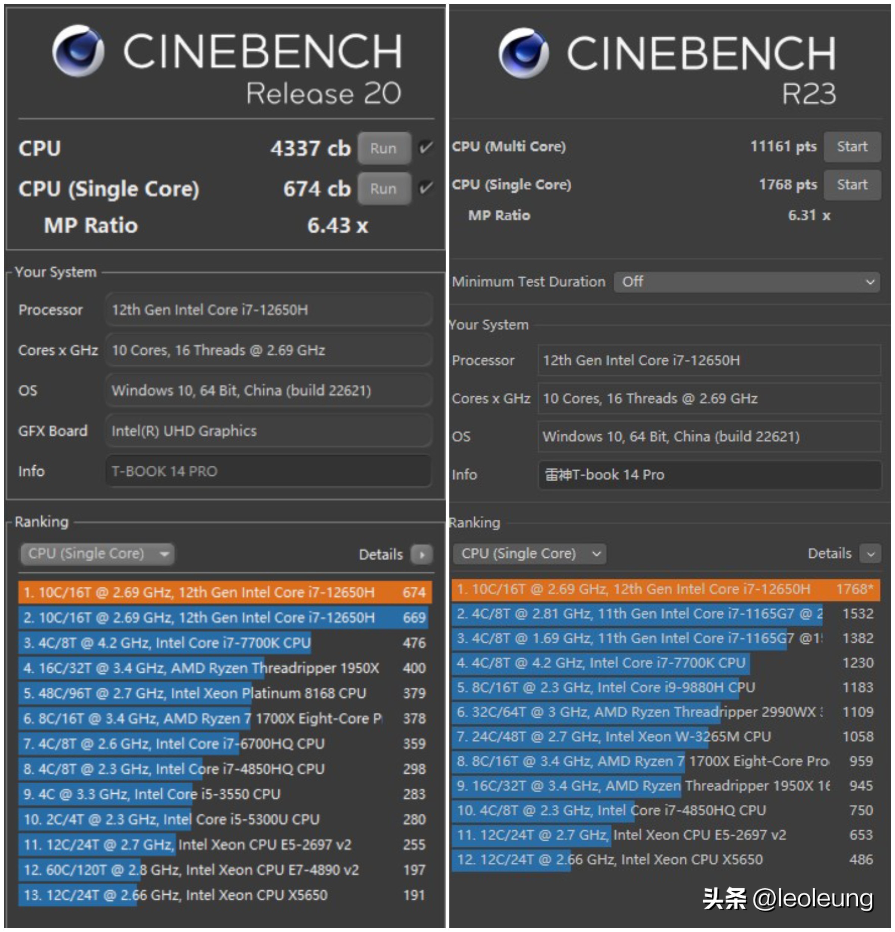Click the T-BOOK 14 PRO info field
This screenshot has height=932, width=895.
[x=269, y=471]
